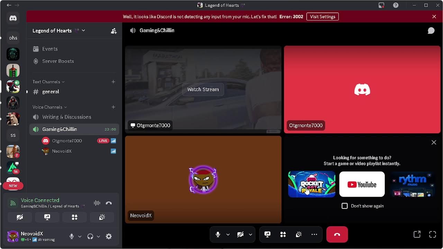Click the NEW mentions pill
The width and height of the screenshot is (443, 249).
click(x=13, y=186)
